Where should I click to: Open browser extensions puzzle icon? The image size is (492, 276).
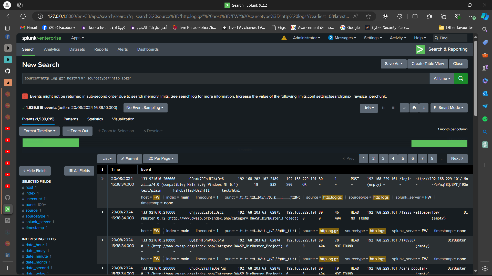click(399, 16)
